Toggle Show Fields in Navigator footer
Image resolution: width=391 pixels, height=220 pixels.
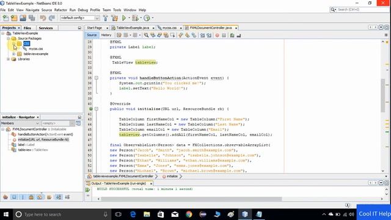14,197
